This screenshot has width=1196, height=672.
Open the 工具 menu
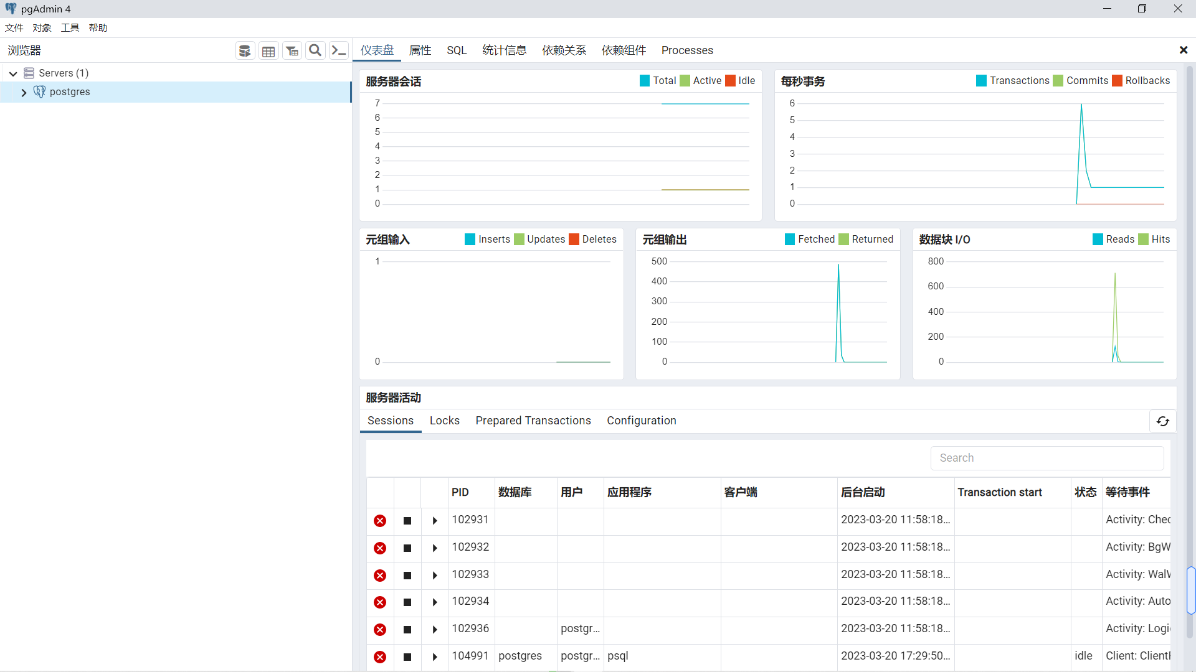pyautogui.click(x=69, y=27)
